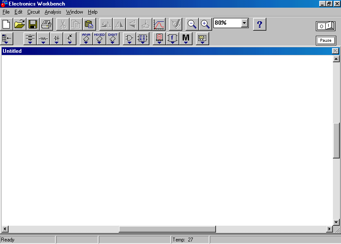Open the Sources parts bin
The width and height of the screenshot is (341, 244).
coord(30,39)
